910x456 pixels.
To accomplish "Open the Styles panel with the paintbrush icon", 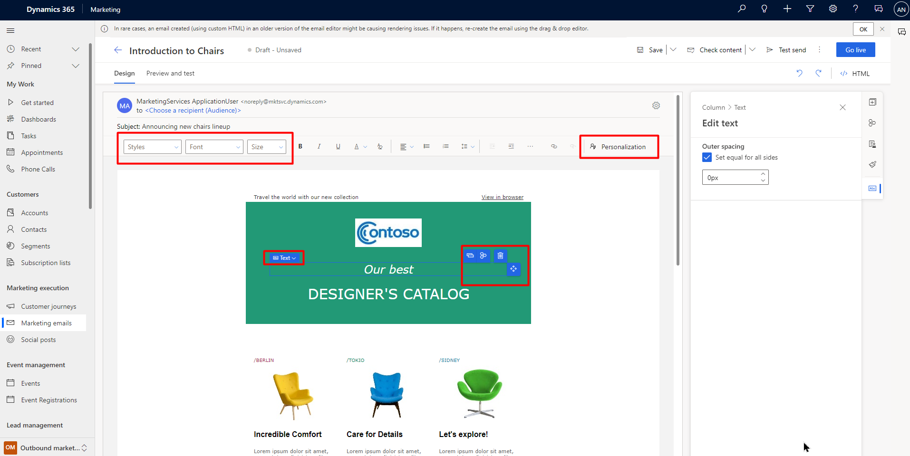I will (x=872, y=164).
